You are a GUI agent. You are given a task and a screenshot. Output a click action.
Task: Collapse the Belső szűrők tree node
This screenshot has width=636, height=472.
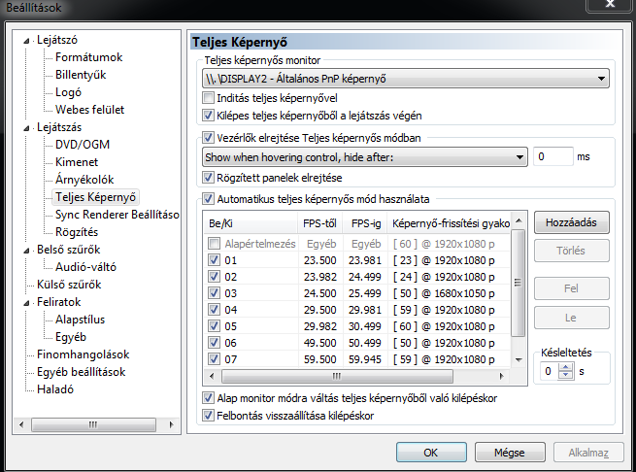point(26,250)
